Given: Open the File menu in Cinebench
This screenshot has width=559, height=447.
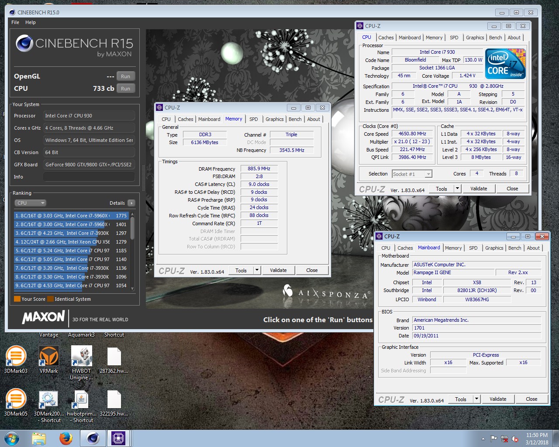Looking at the screenshot, I should (15, 22).
